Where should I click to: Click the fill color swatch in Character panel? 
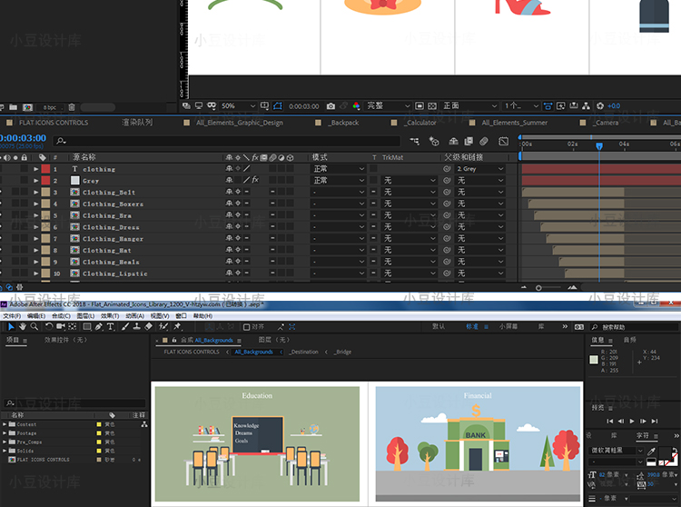(x=665, y=453)
